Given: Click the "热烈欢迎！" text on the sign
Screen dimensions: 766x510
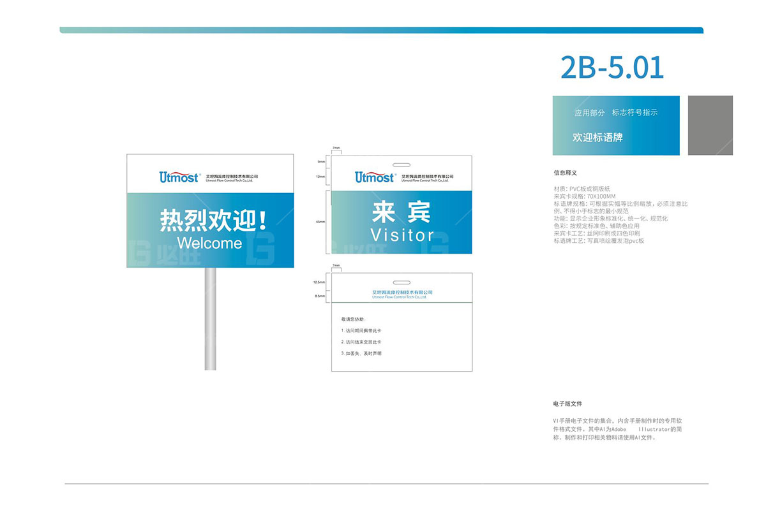Looking at the screenshot, I should coord(214,221).
